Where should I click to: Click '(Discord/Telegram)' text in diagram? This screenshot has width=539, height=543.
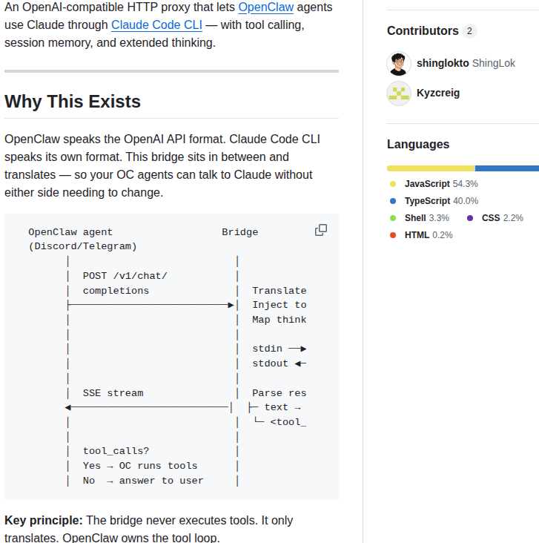pyautogui.click(x=83, y=246)
